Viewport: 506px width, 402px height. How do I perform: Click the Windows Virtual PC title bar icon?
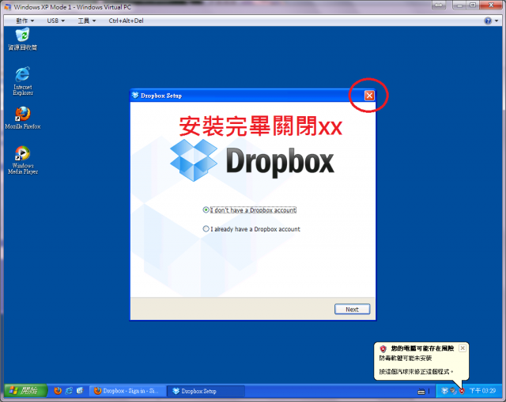point(7,7)
